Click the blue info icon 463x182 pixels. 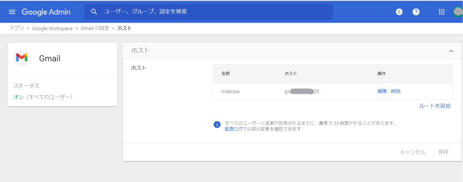click(217, 124)
